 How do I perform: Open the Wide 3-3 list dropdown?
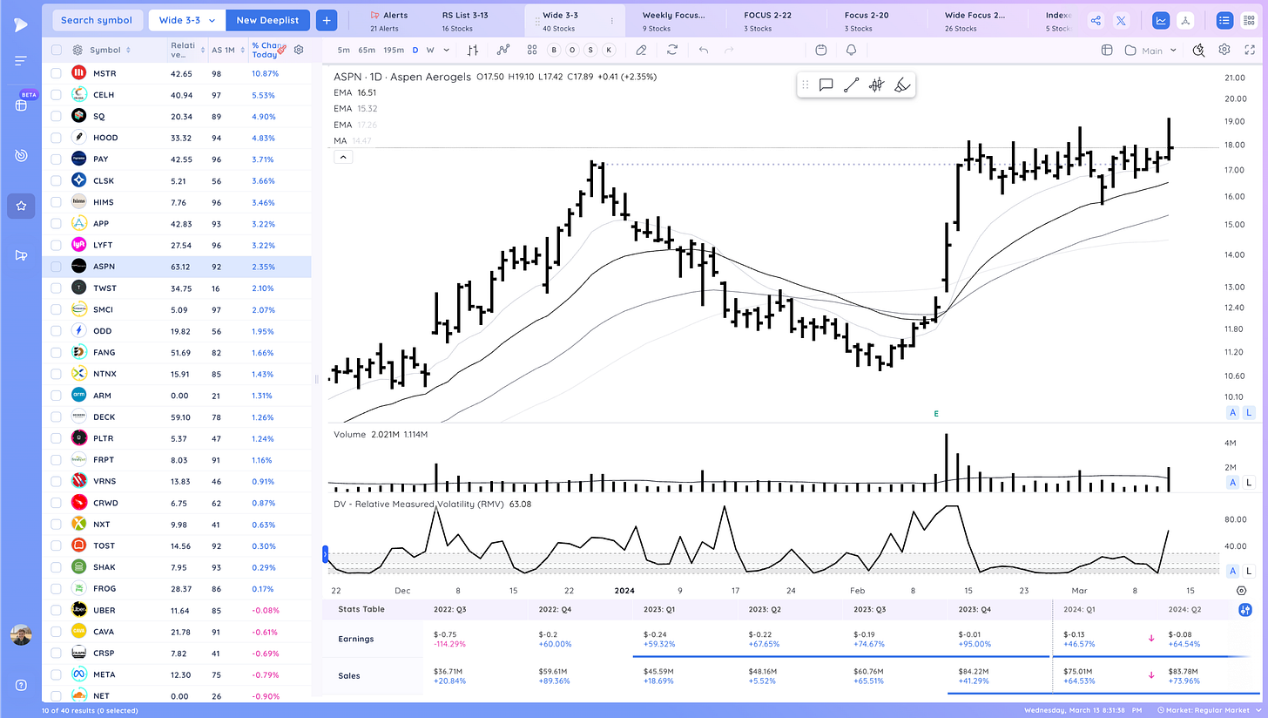pos(187,20)
